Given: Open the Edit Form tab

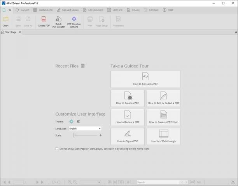Looking at the screenshot, I should (115, 10).
